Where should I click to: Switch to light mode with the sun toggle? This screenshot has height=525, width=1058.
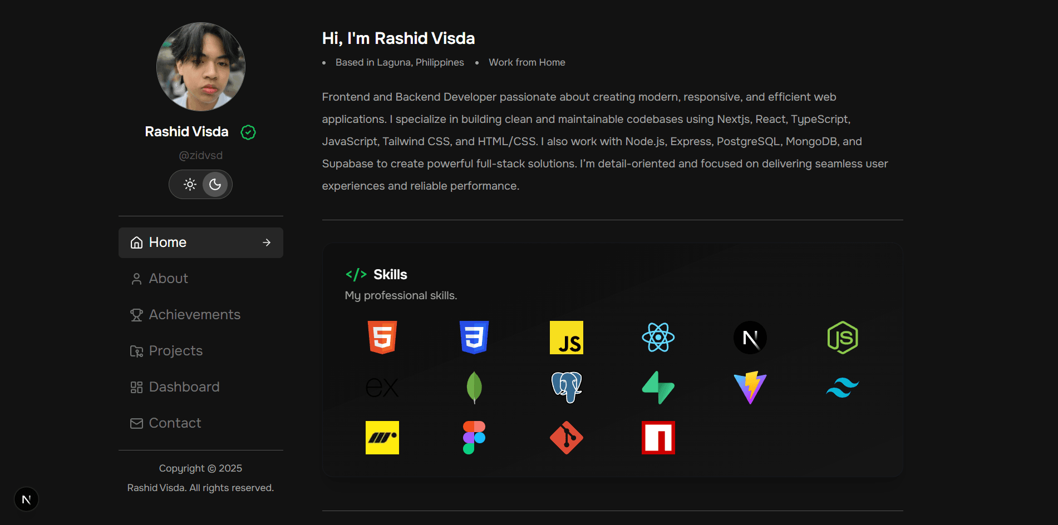click(190, 184)
